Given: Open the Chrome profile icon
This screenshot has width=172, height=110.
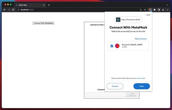Looking at the screenshot, I should click(x=163, y=10).
